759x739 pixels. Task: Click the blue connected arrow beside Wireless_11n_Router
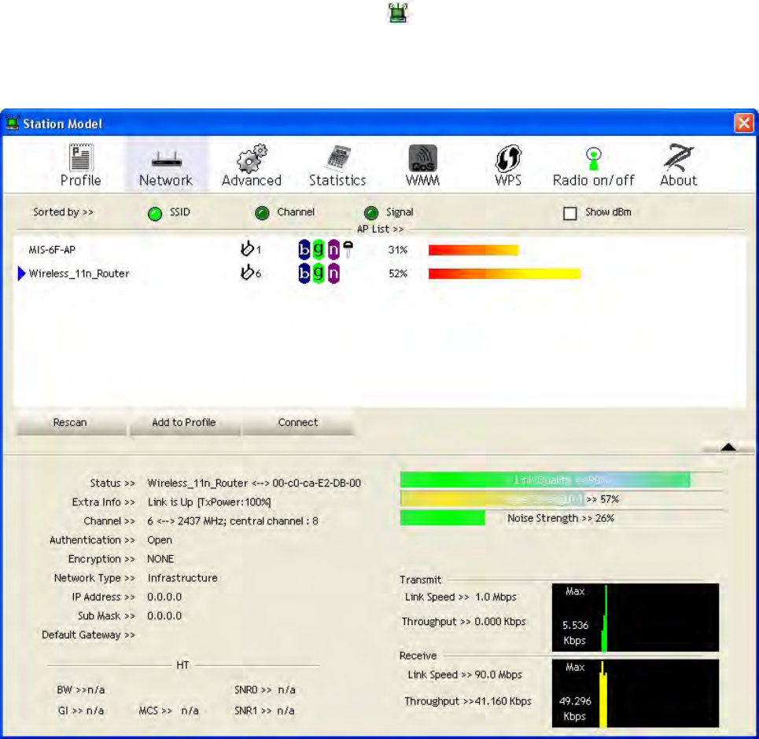click(21, 274)
